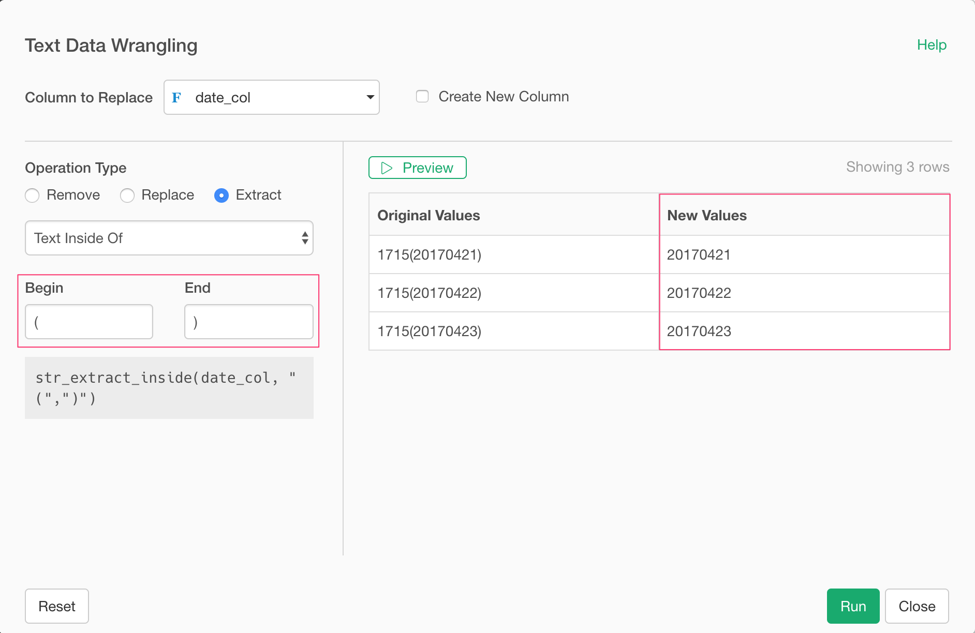Open the Column to Replace dropdown

pyautogui.click(x=271, y=98)
